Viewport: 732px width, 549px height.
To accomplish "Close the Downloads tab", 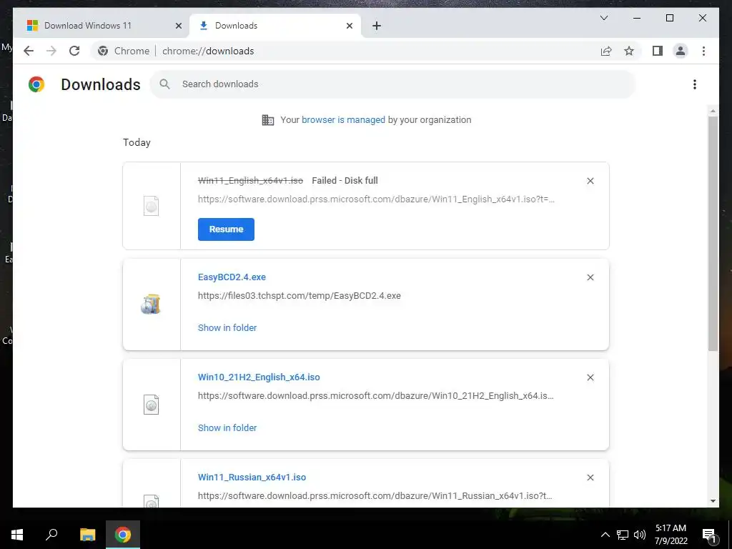I will (x=349, y=26).
